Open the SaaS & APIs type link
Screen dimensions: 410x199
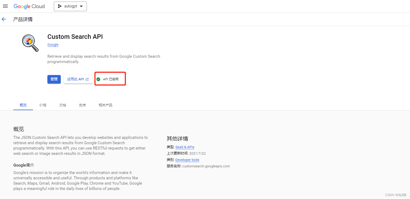[x=185, y=147]
